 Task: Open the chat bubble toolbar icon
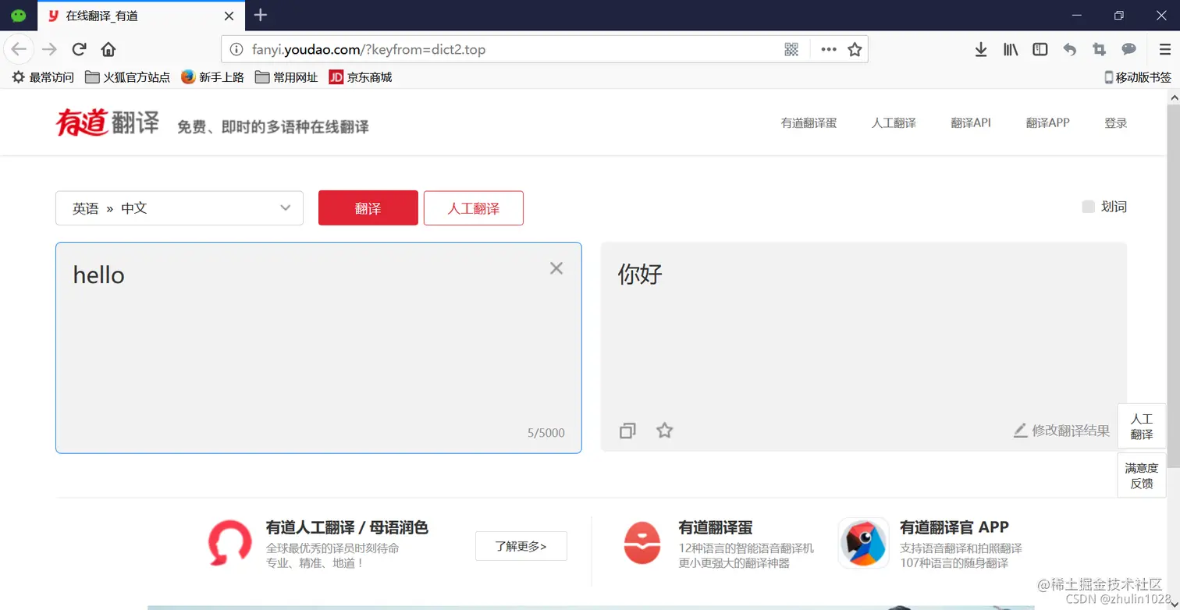(1128, 49)
